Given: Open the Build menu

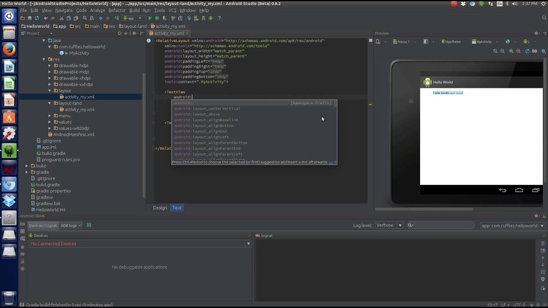Looking at the screenshot, I should pyautogui.click(x=134, y=10).
